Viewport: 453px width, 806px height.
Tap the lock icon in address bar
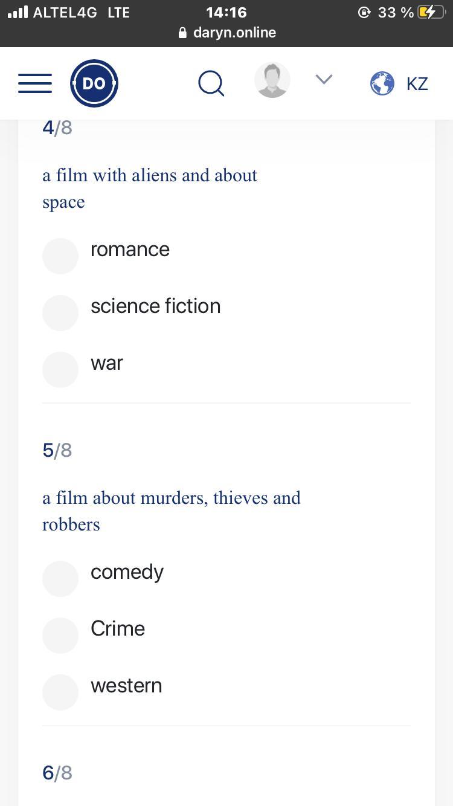tap(183, 33)
